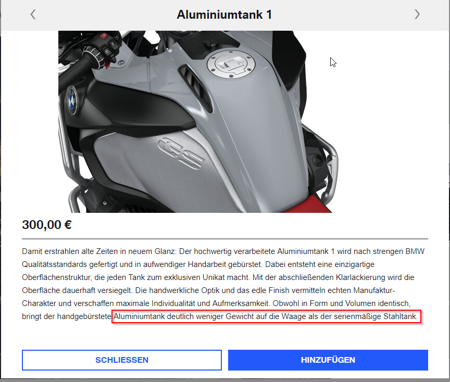This screenshot has height=382, width=450.
Task: Click the black air intake vent on the tank
Action: click(x=196, y=86)
